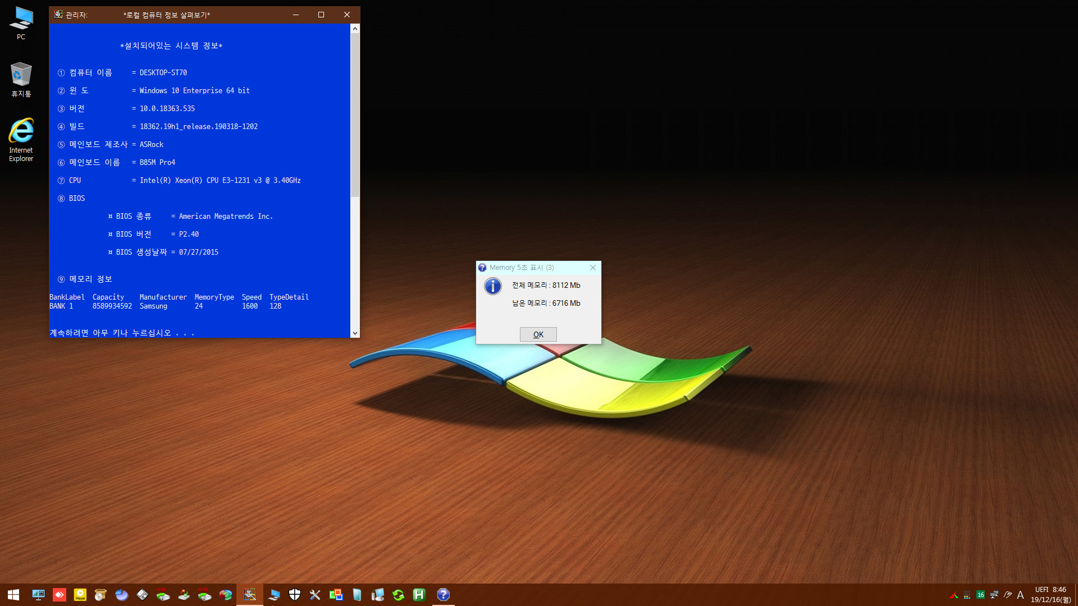Click the console window vertical scrollbar thumb
The image size is (1078, 606).
(x=355, y=115)
